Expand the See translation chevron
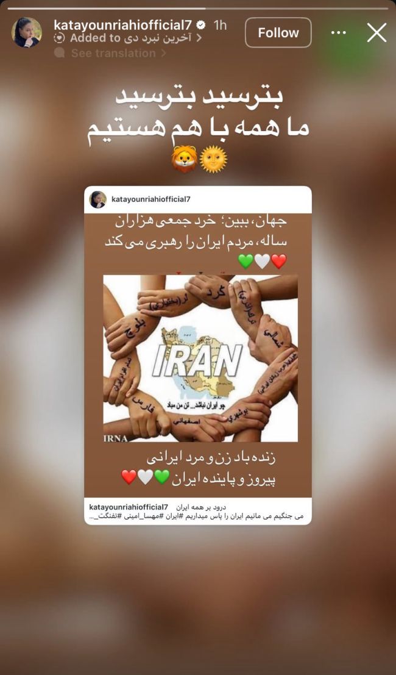Viewport: 396px width, 675px height. click(163, 53)
